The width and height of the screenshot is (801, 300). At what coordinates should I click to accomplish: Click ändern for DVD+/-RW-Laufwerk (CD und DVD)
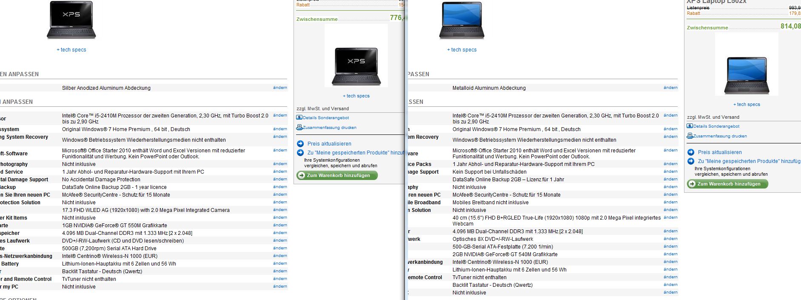click(280, 240)
